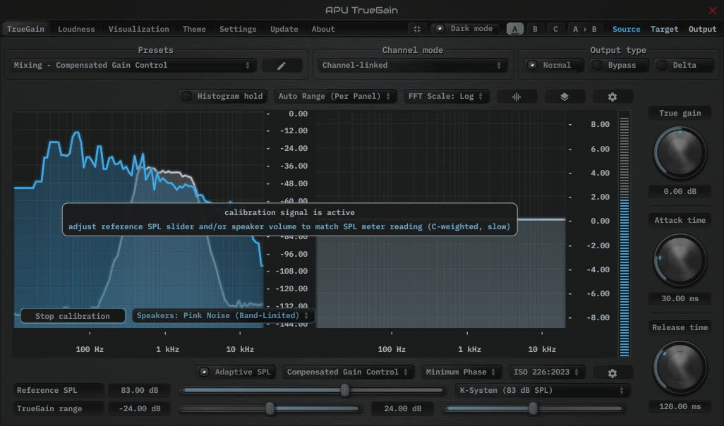Click the TrueGain range minimum slider handle
This screenshot has height=426, width=724.
[270, 408]
